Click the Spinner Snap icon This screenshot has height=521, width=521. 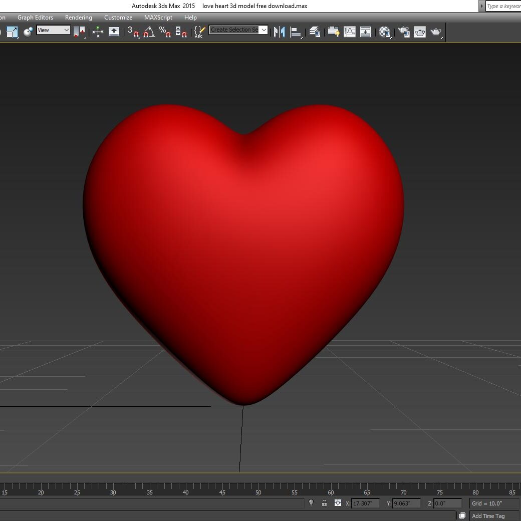181,32
